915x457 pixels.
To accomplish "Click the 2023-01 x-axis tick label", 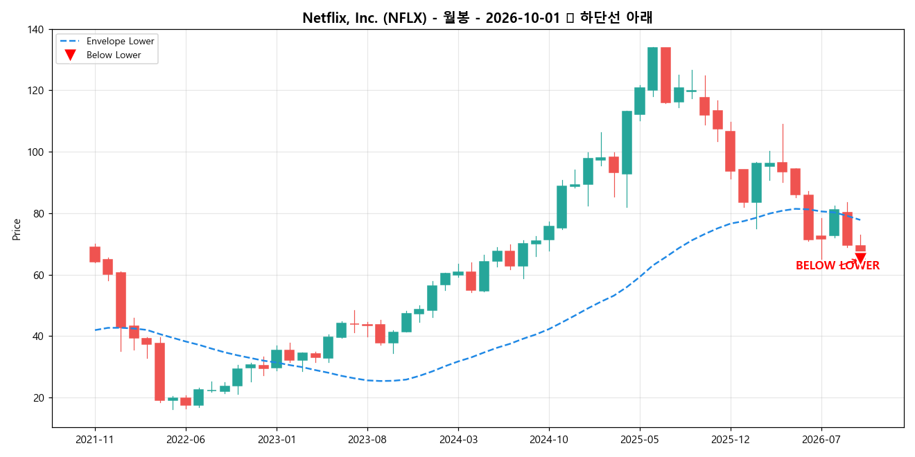I will 277,439.
